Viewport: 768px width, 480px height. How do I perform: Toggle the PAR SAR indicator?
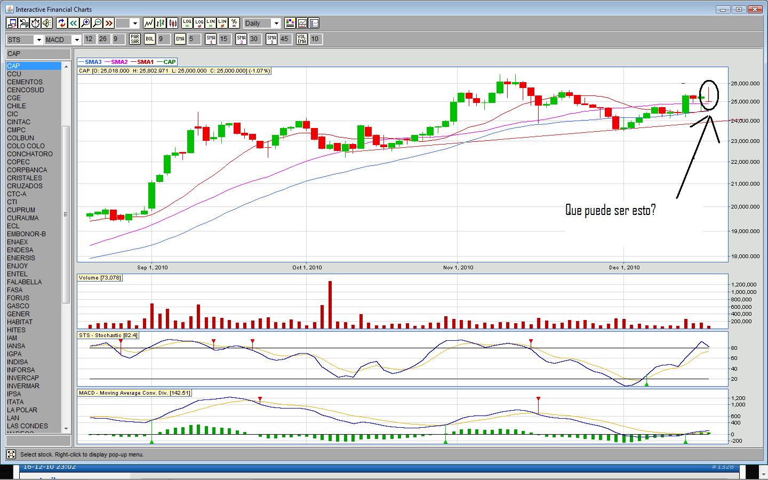click(135, 39)
